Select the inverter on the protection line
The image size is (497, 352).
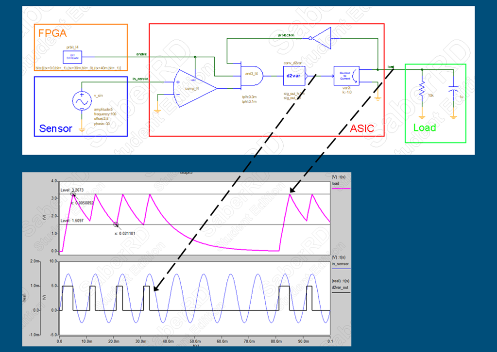coord(321,37)
